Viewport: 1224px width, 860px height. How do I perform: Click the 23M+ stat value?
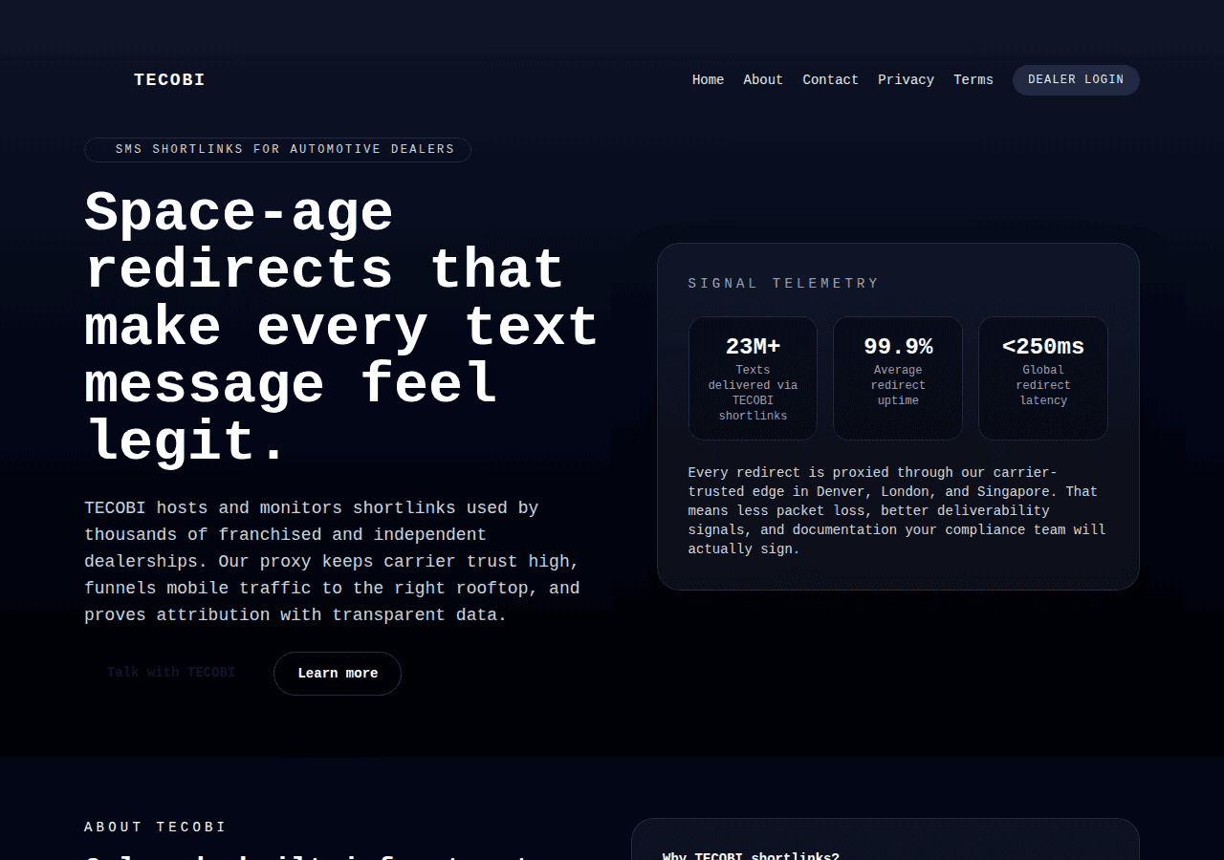coord(753,347)
